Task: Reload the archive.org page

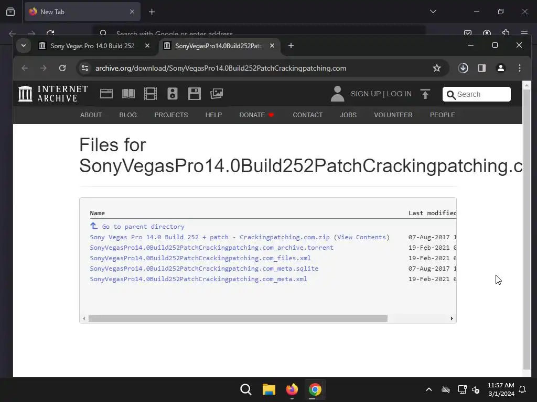Action: click(62, 68)
